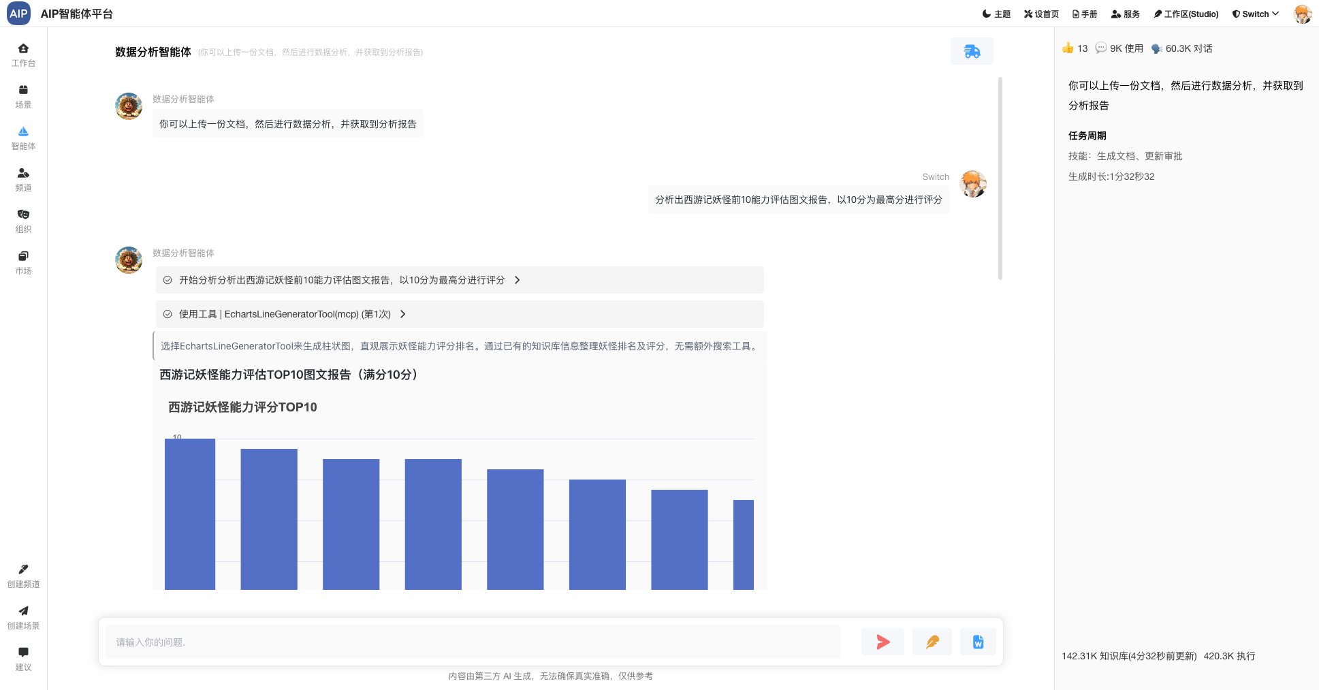1319x690 pixels.
Task: Click the 9K 使用 speech bubble icon
Action: pos(1100,48)
